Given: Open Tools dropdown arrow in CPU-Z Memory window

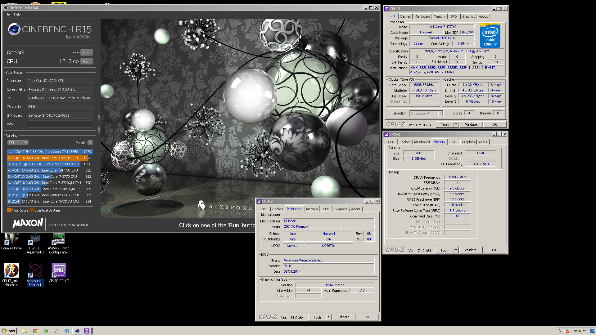Looking at the screenshot, I should coord(456,250).
